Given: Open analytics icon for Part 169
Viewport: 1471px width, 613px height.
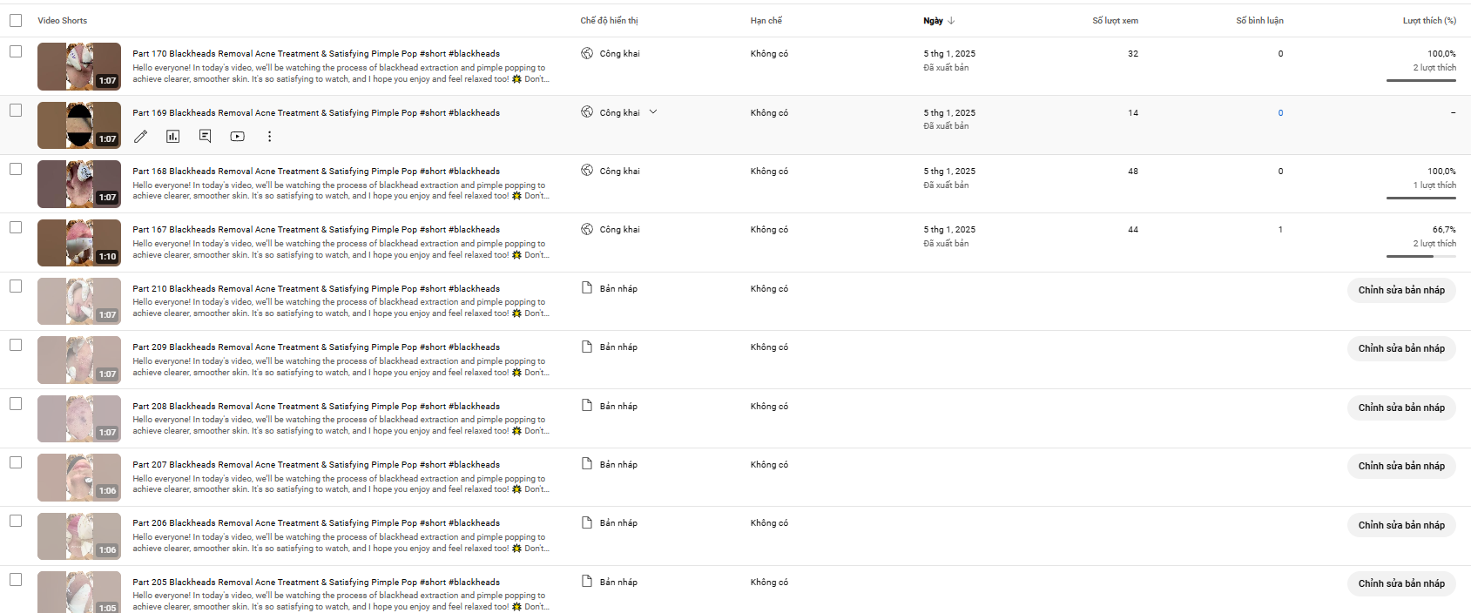Looking at the screenshot, I should coord(173,137).
